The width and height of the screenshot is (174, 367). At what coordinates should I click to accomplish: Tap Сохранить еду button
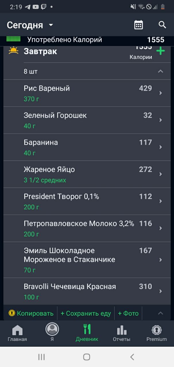point(86,313)
